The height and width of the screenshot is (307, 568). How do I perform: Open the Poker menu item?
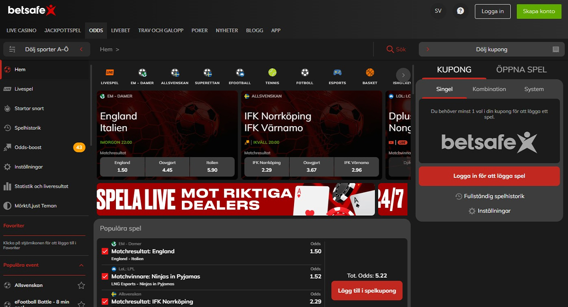coord(200,30)
